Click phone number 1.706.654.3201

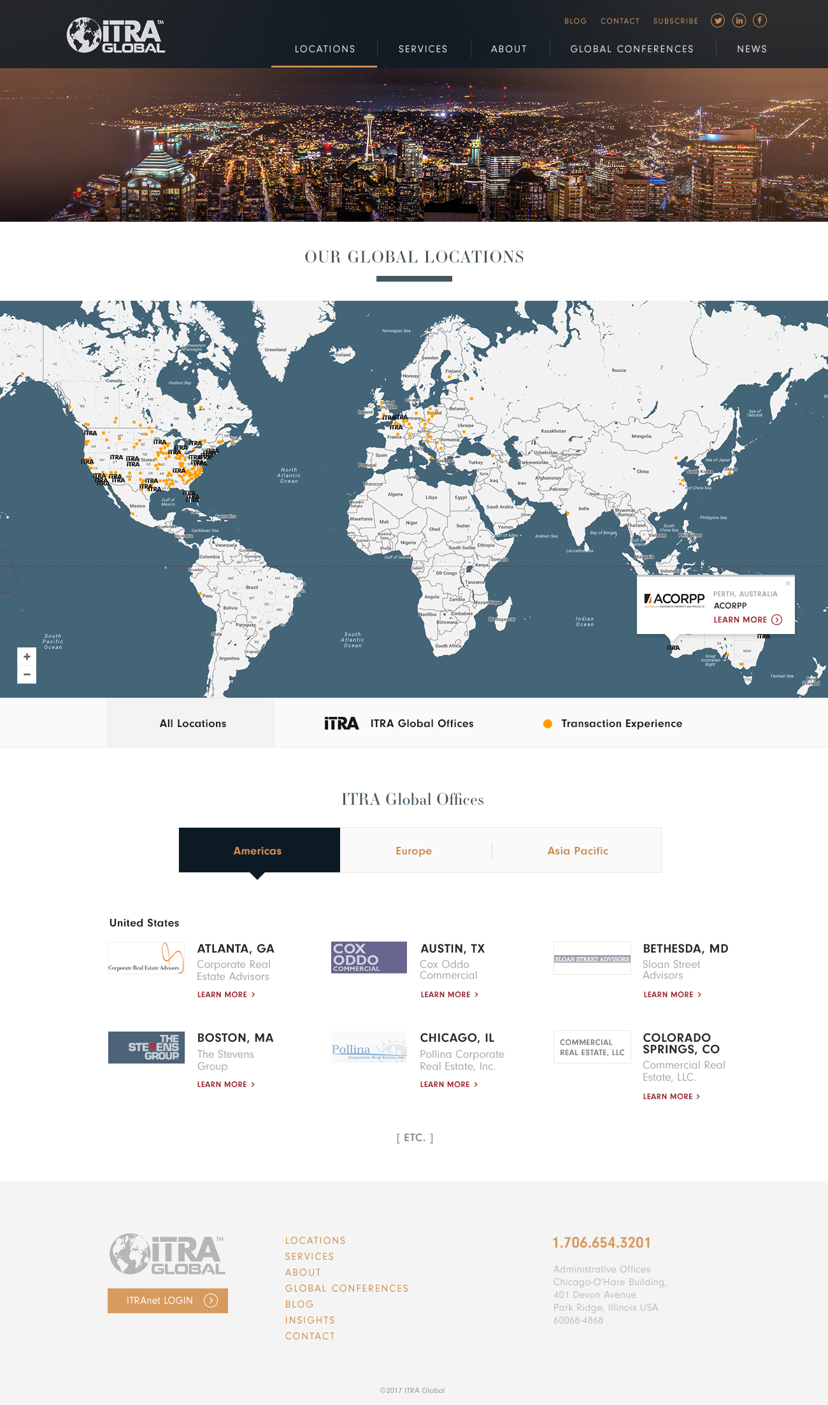[x=602, y=1243]
